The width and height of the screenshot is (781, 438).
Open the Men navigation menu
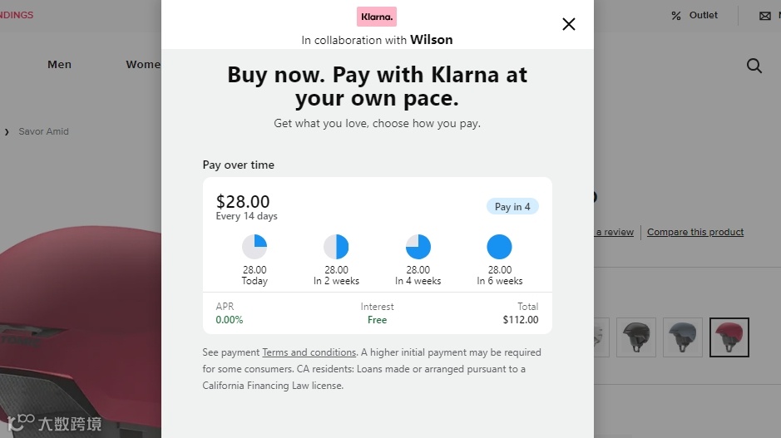click(60, 65)
